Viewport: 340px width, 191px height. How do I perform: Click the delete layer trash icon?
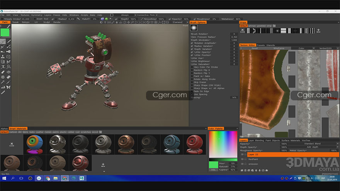coord(245,171)
